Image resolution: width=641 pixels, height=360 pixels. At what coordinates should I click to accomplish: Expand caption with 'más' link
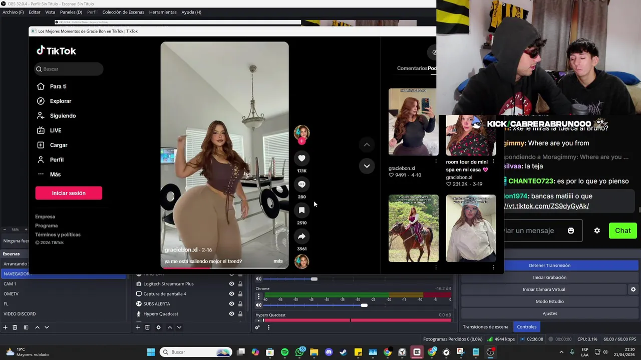(278, 261)
